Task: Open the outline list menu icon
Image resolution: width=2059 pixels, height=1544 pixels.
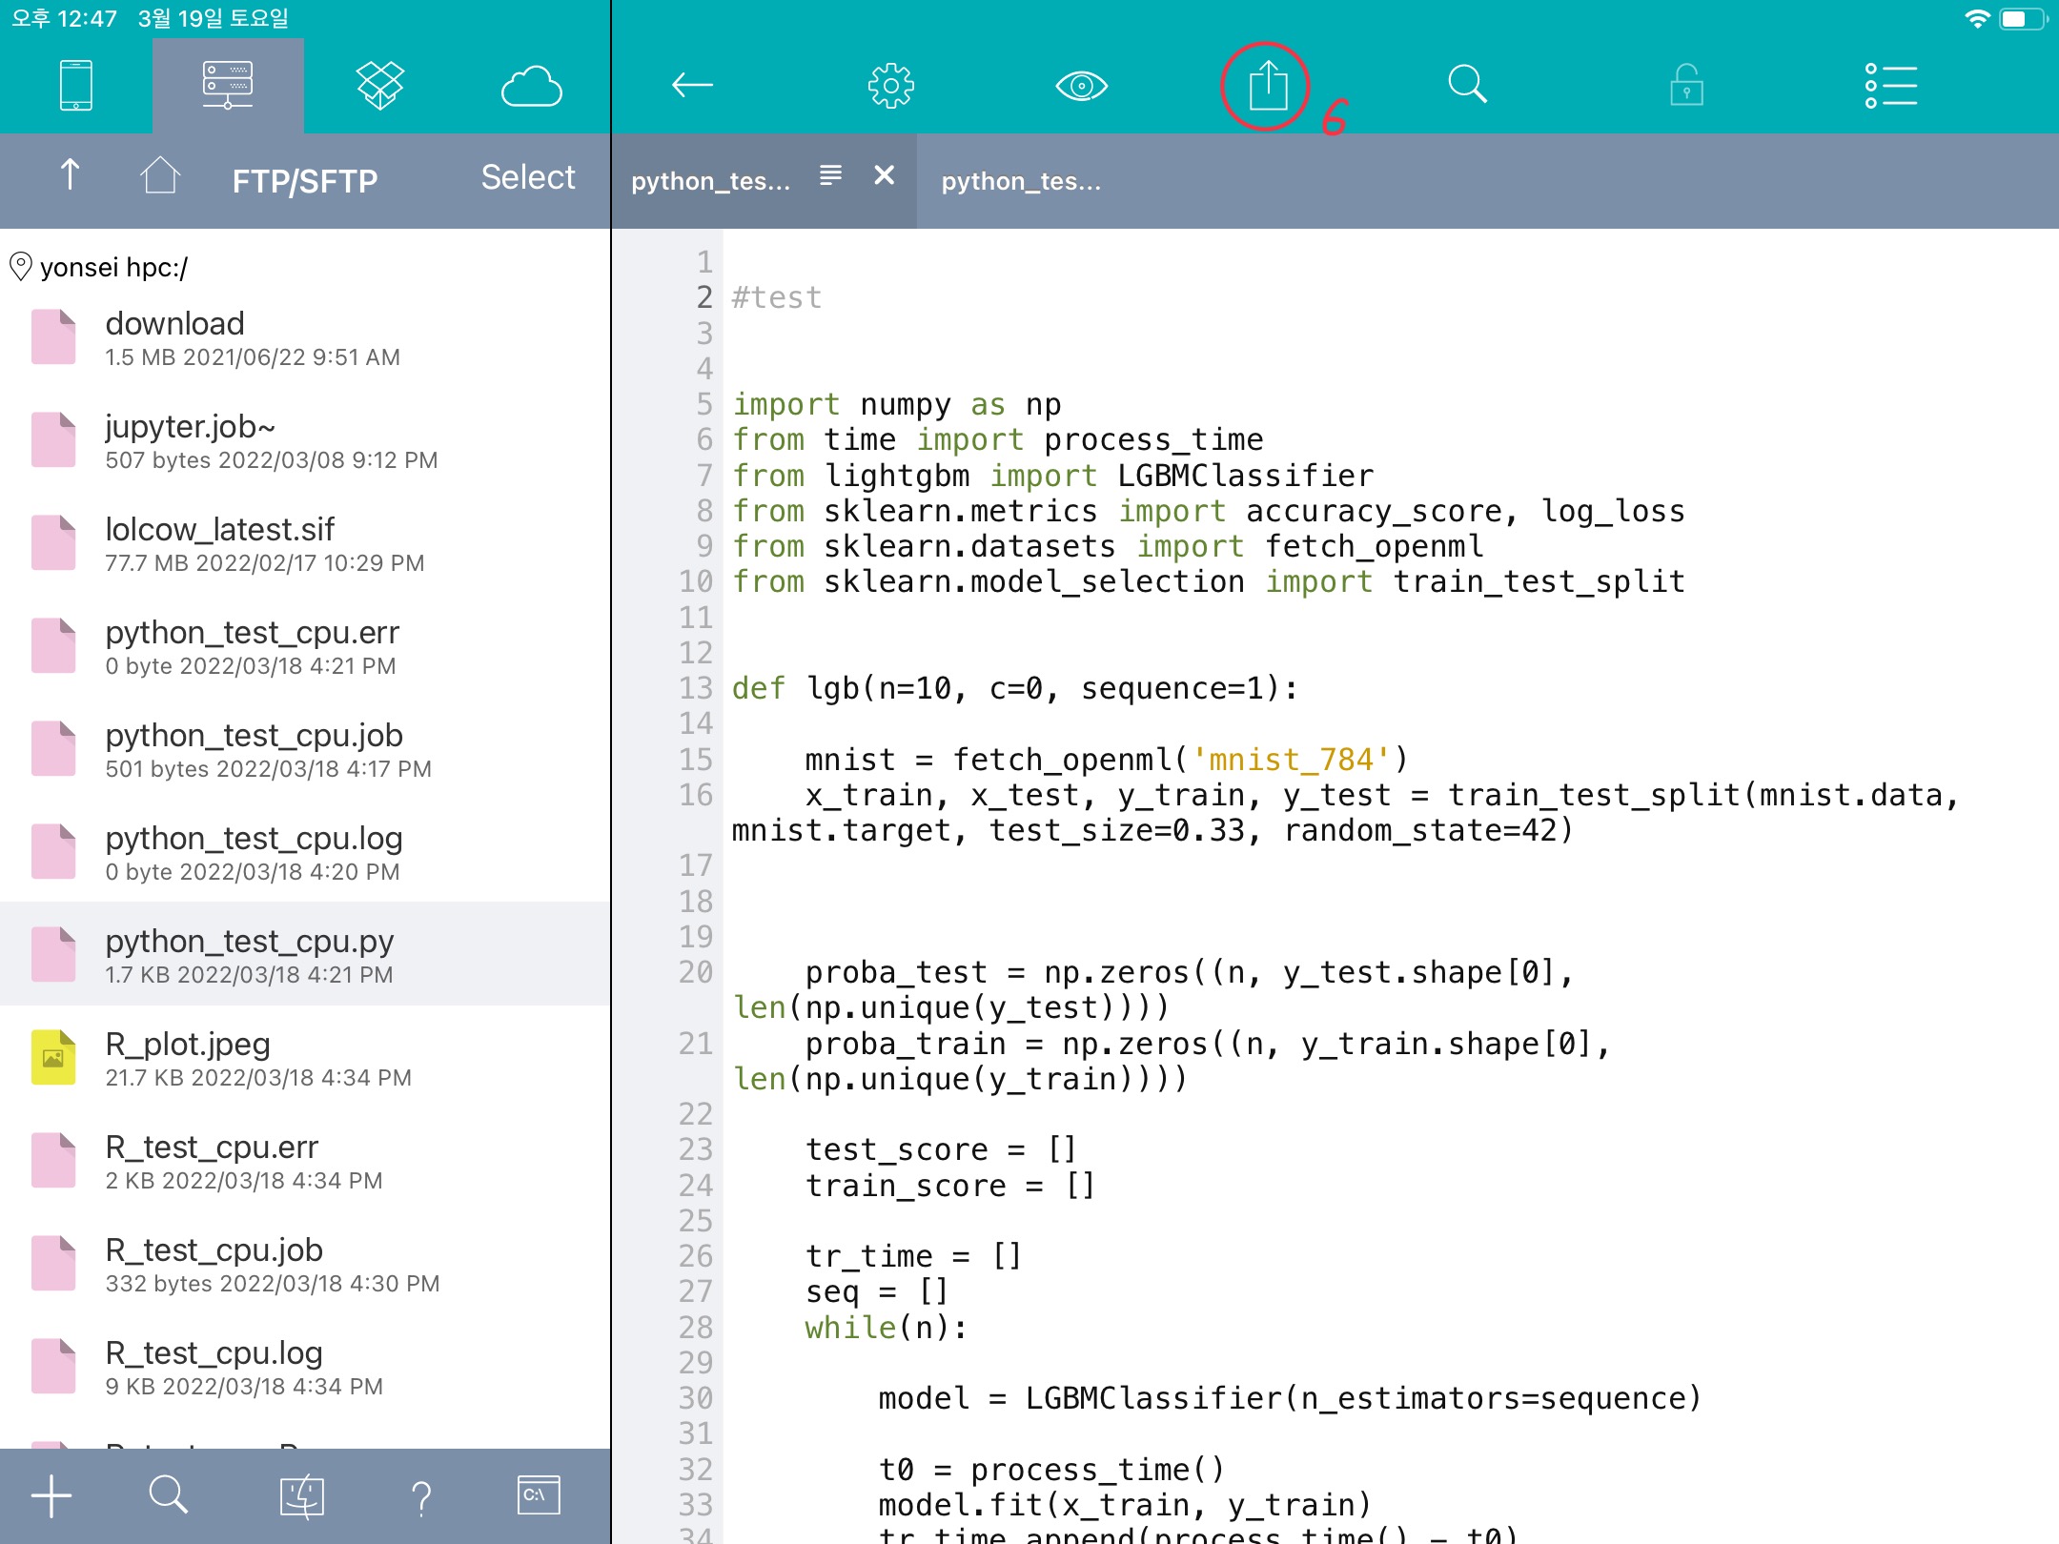Action: (1890, 86)
